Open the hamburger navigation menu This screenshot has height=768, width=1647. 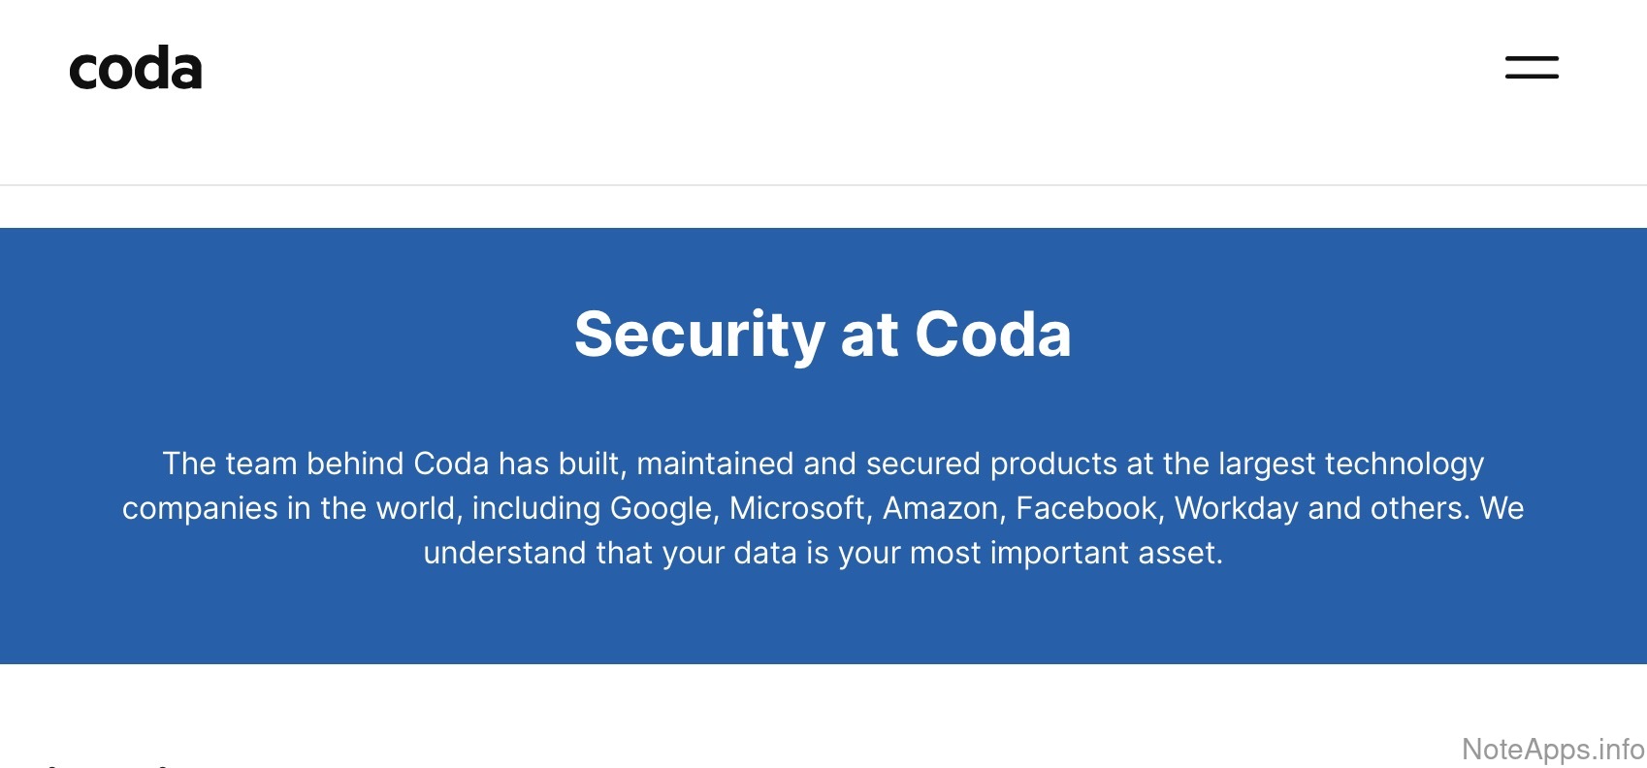[x=1532, y=67]
